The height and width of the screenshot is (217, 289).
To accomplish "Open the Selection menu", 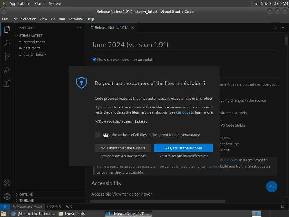I will [29, 19].
